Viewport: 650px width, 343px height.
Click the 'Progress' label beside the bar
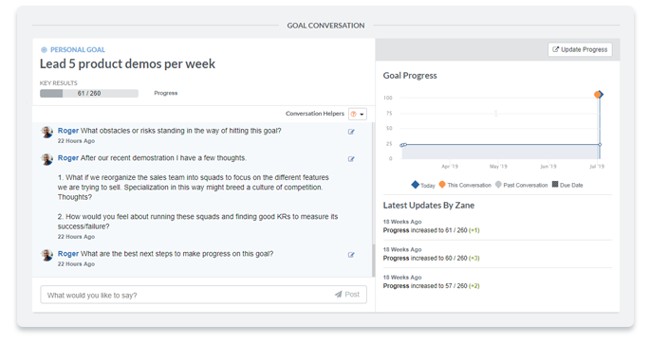coord(166,93)
